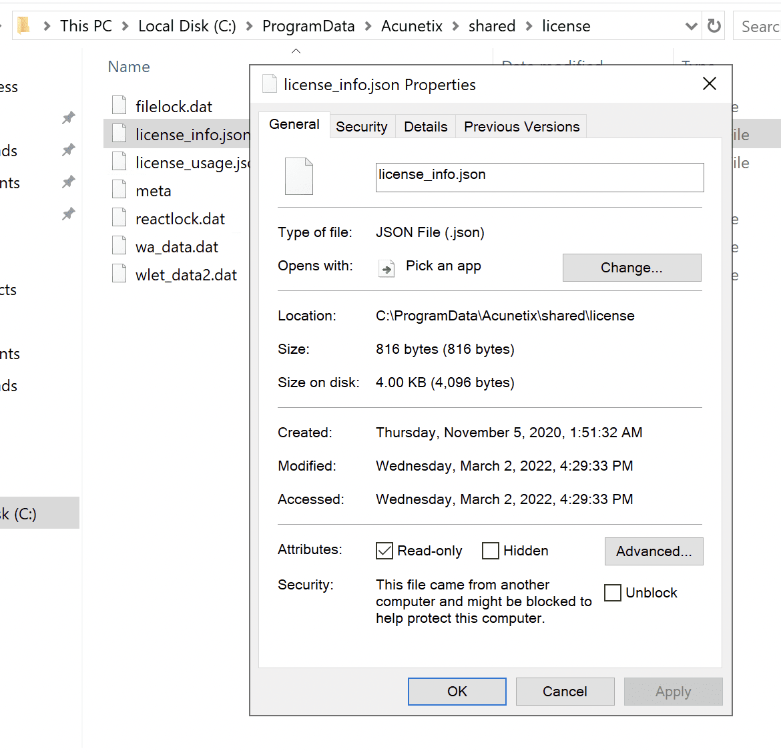Click the wlet_data2.dat file icon
Viewport: 781px width, 753px height.
coord(119,274)
